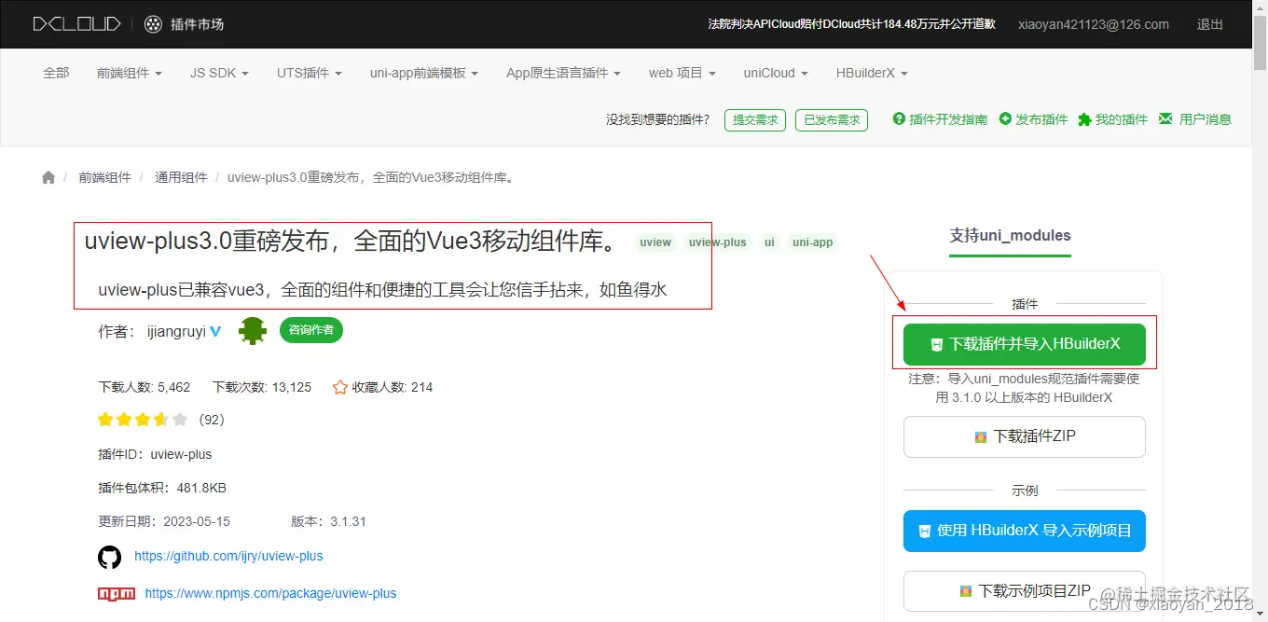
Task: Open the 前端组件 breadcrumb link
Action: point(104,177)
